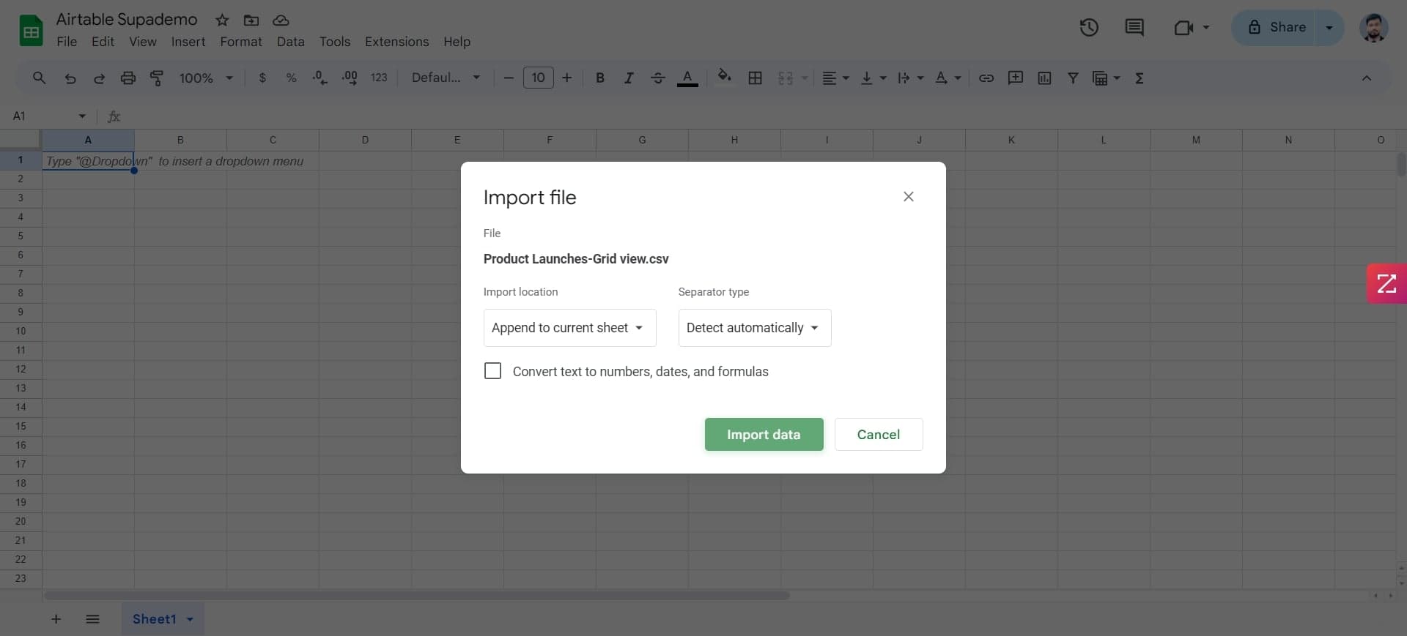Click the print icon
The height and width of the screenshot is (636, 1407).
(x=128, y=78)
